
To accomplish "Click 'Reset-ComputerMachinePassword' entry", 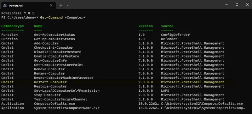I will coord(64,78).
